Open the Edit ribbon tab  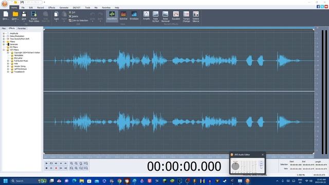pos(31,8)
